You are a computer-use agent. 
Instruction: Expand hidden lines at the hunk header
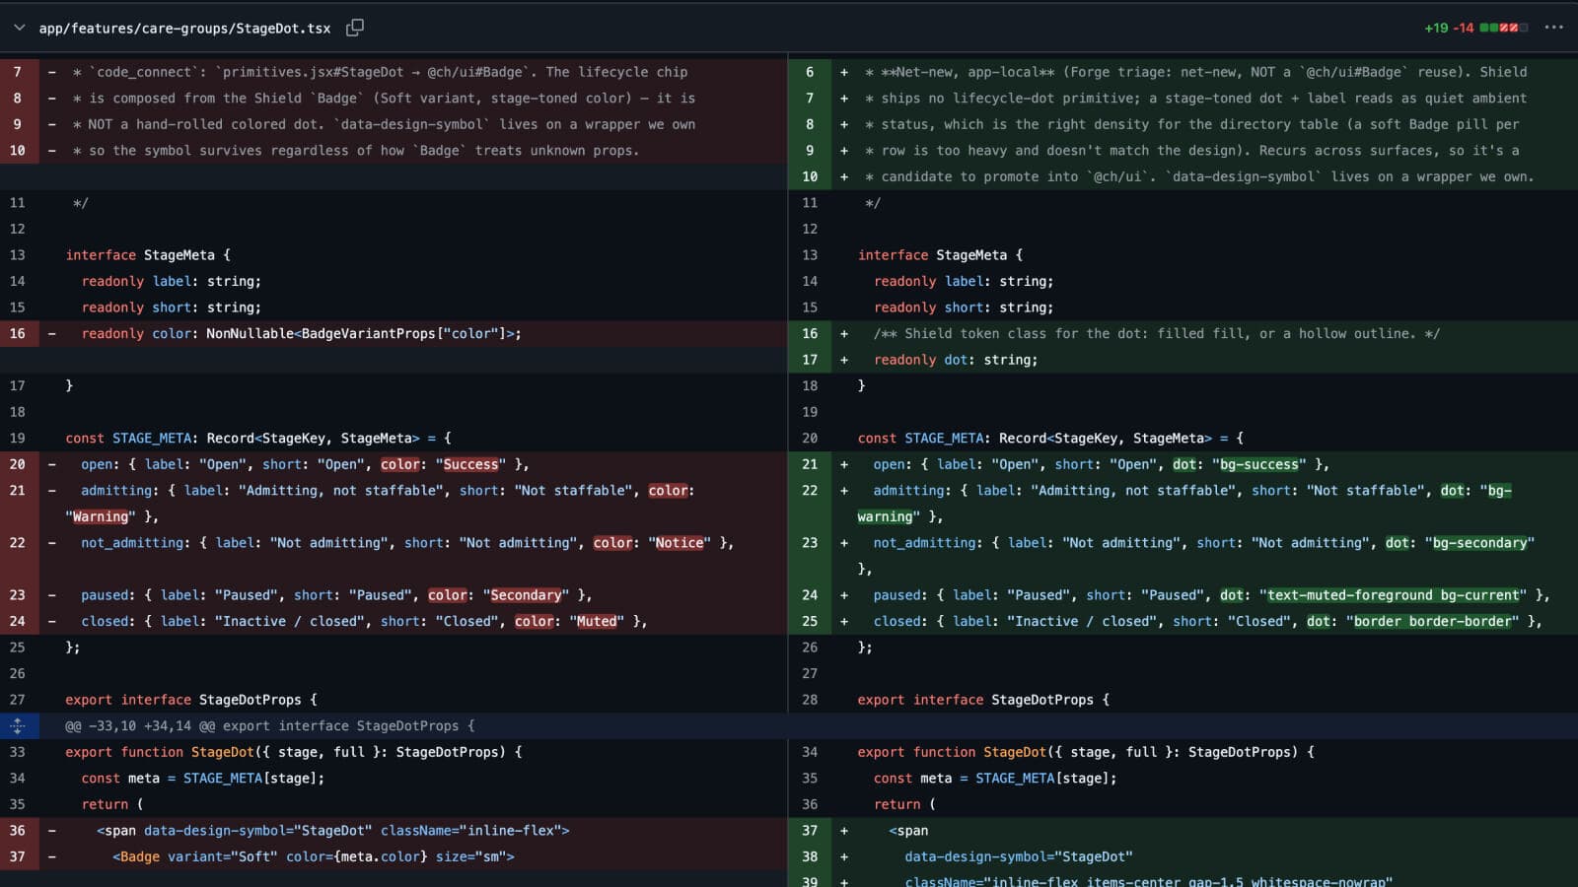point(18,726)
